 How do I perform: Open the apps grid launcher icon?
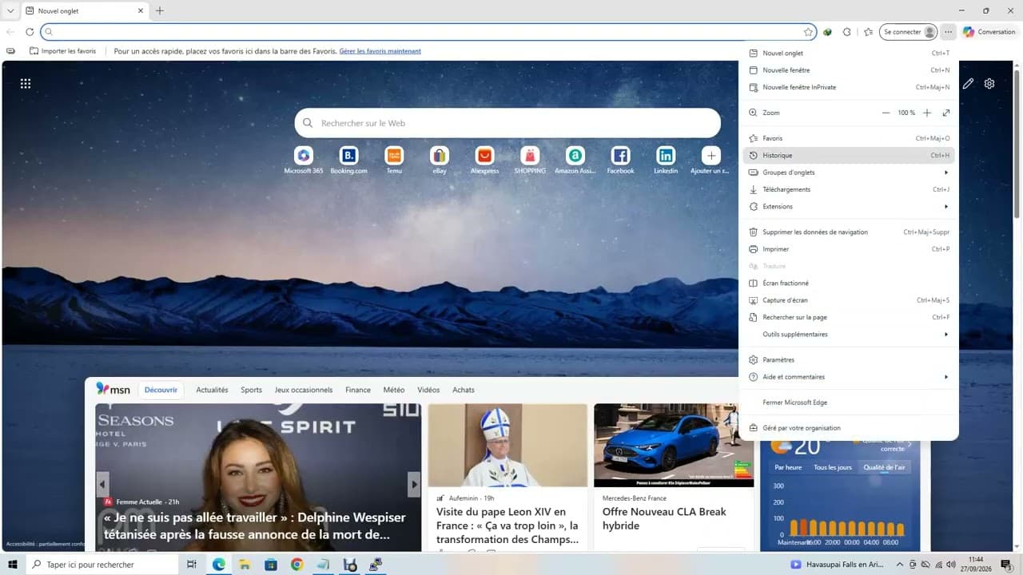26,83
